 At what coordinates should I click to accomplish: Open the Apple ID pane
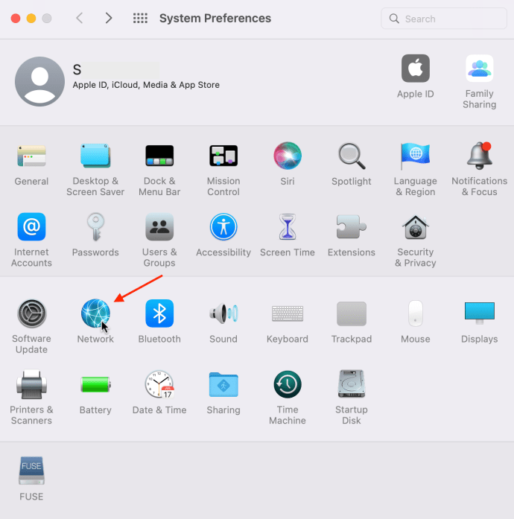pyautogui.click(x=416, y=69)
